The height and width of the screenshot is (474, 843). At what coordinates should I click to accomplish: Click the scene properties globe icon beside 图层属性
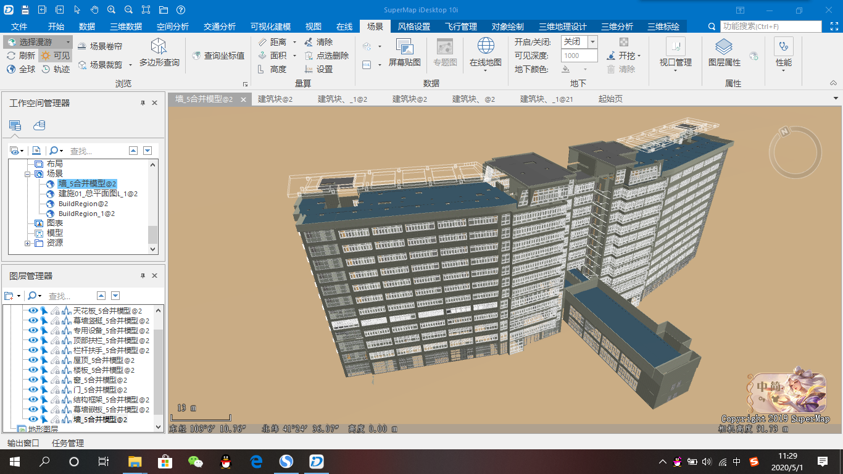tap(754, 56)
